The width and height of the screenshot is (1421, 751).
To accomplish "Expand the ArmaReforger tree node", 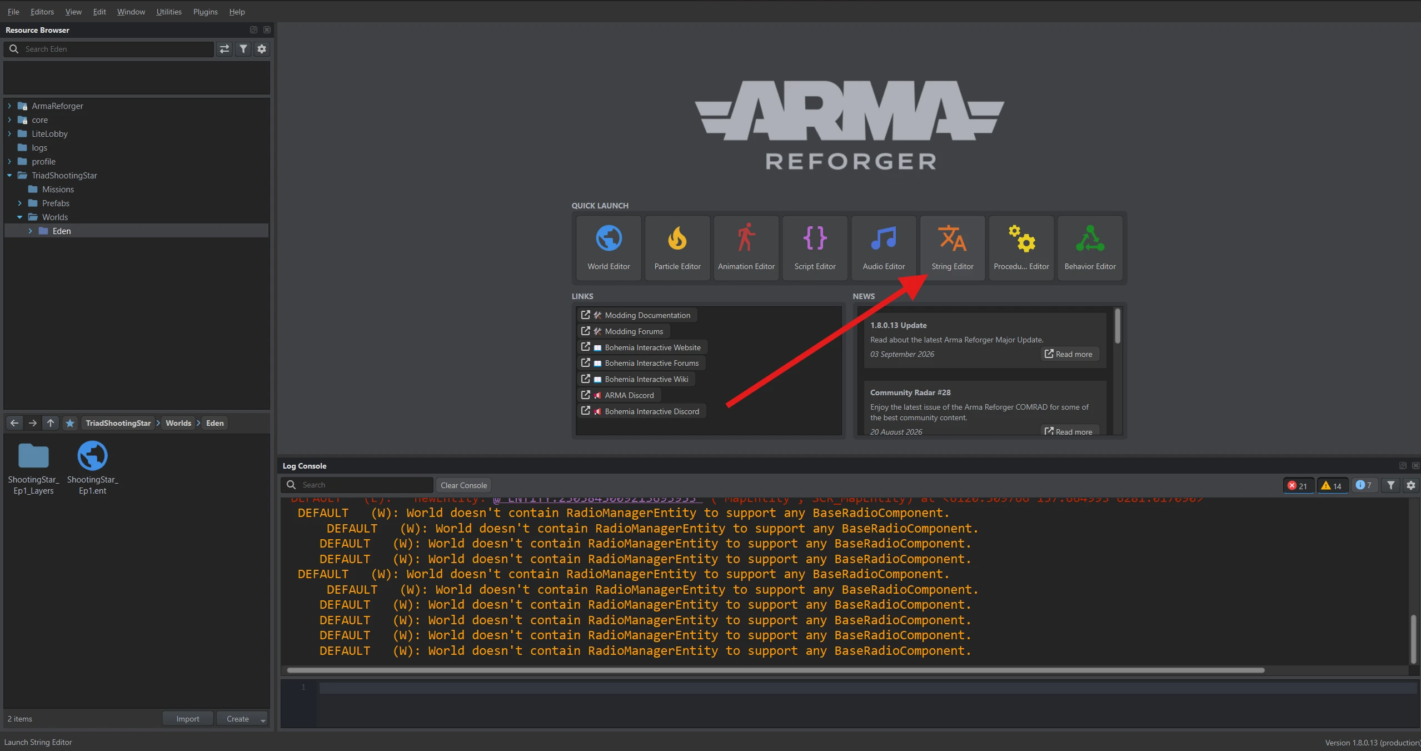I will click(9, 106).
